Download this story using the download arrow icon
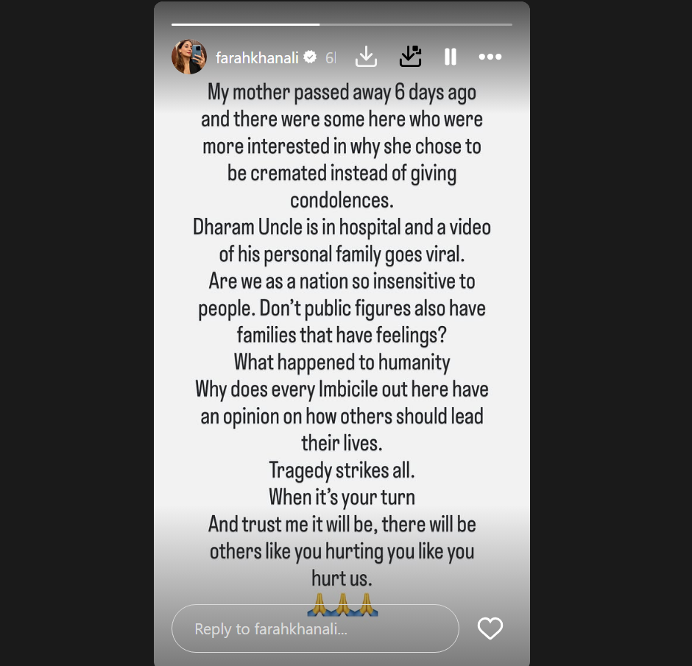The height and width of the screenshot is (666, 692). click(x=366, y=57)
